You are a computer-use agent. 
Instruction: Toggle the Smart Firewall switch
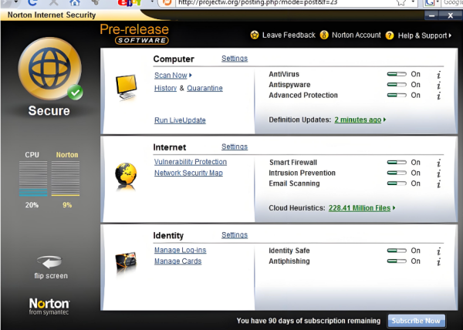tap(397, 162)
